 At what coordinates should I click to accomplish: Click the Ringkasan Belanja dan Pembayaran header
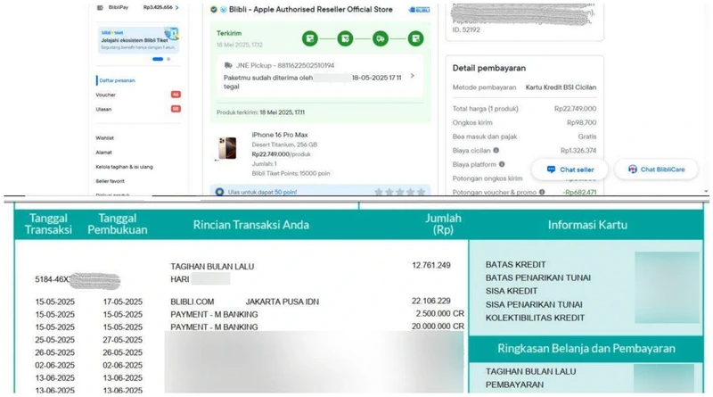tap(586, 349)
